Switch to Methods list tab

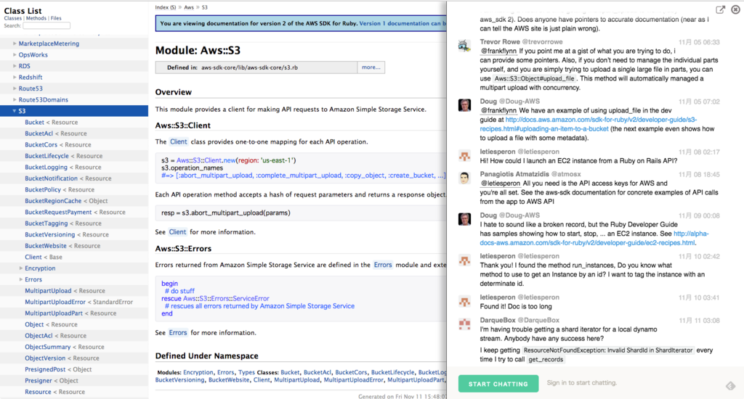click(36, 18)
